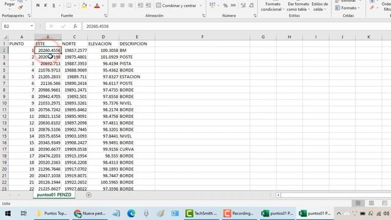Image resolution: width=391 pixels, height=220 pixels.
Task: Toggle bold (N) formatting
Action: coord(38,5)
